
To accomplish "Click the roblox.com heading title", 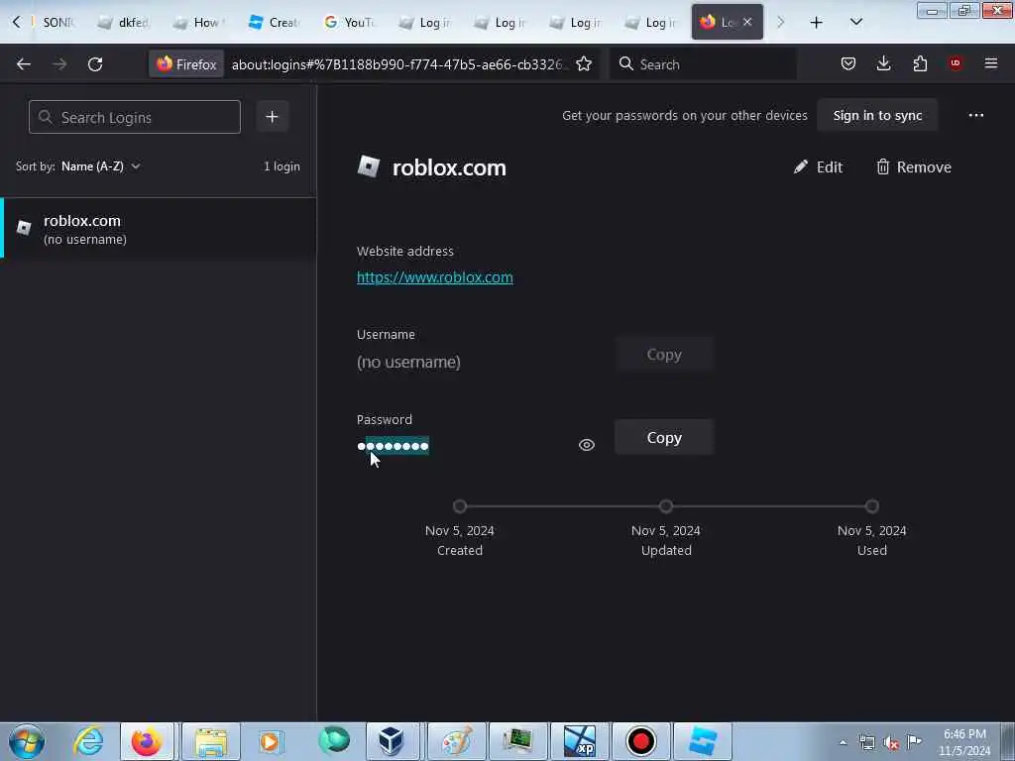I will click(x=449, y=167).
